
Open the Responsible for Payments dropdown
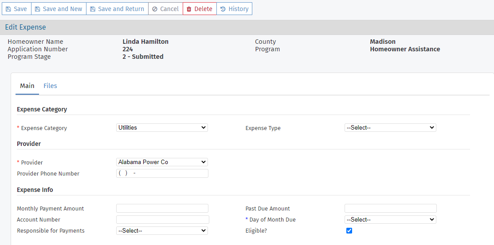click(x=162, y=230)
